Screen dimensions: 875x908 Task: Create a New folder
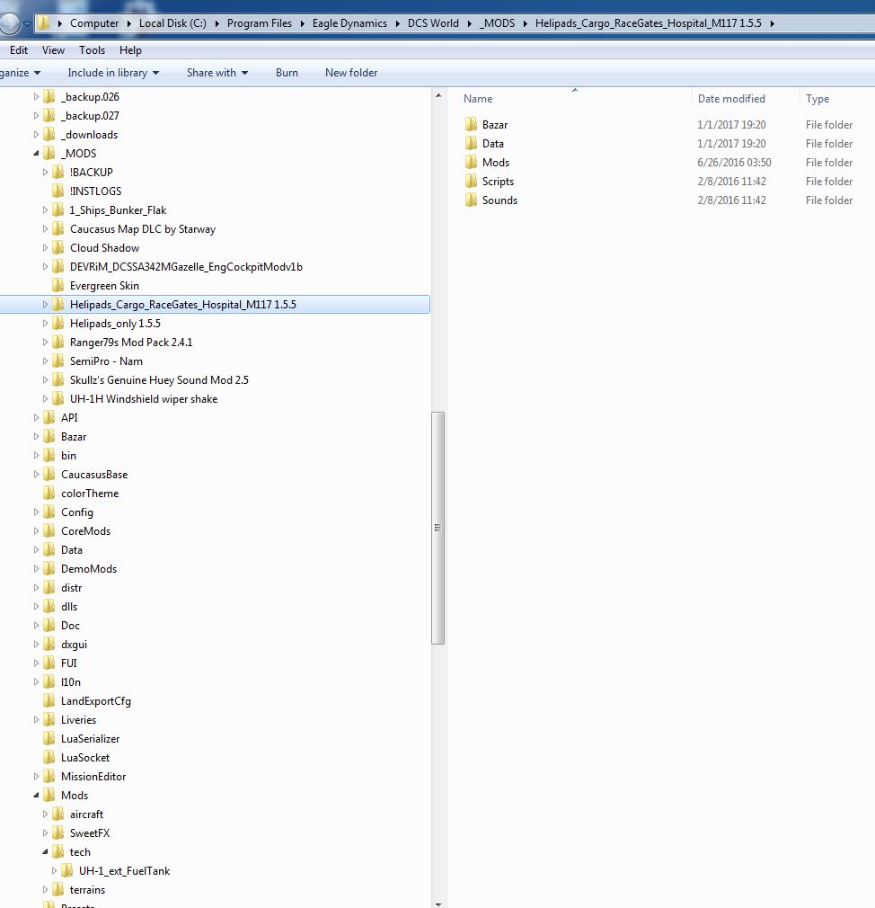(351, 73)
